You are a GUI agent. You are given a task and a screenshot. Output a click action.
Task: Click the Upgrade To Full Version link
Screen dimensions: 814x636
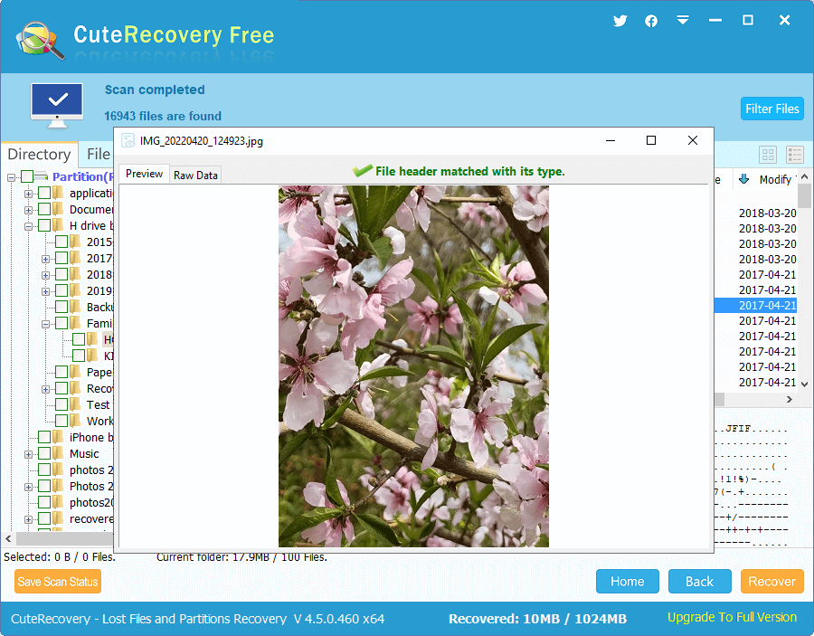click(x=732, y=618)
